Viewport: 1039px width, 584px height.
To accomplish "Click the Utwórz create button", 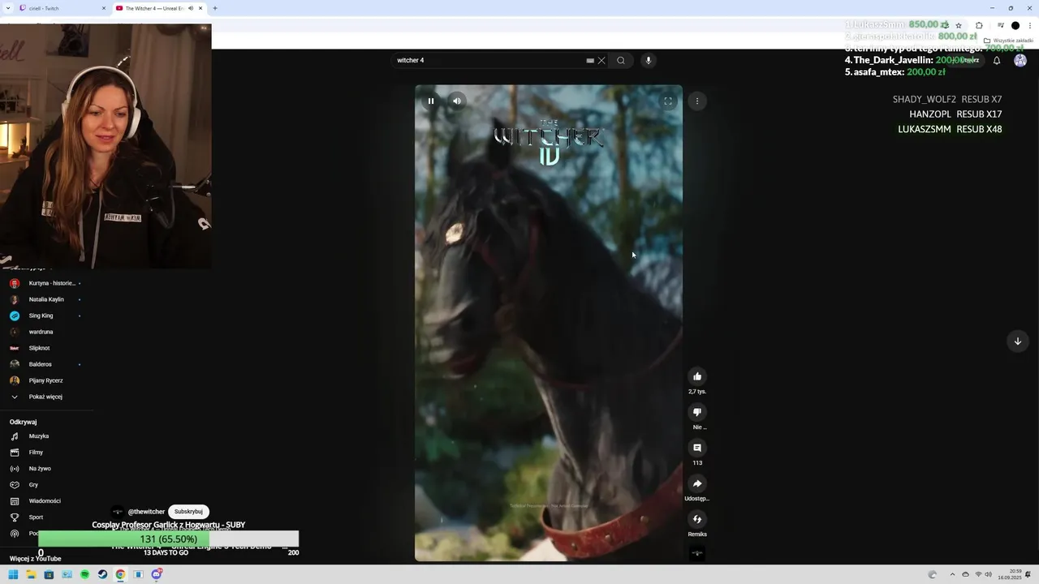I will click(966, 60).
